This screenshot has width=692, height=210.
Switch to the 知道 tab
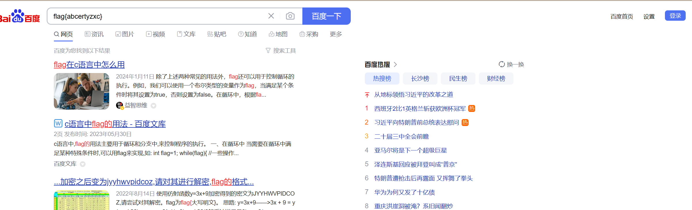247,34
